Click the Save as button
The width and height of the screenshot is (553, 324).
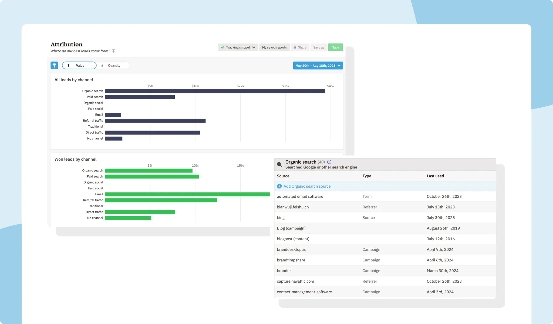coord(319,47)
